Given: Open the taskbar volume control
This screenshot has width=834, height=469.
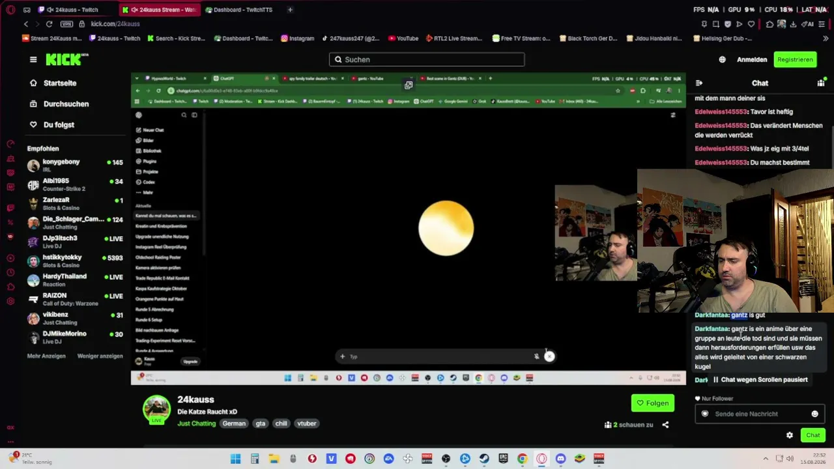Looking at the screenshot, I should (x=790, y=459).
